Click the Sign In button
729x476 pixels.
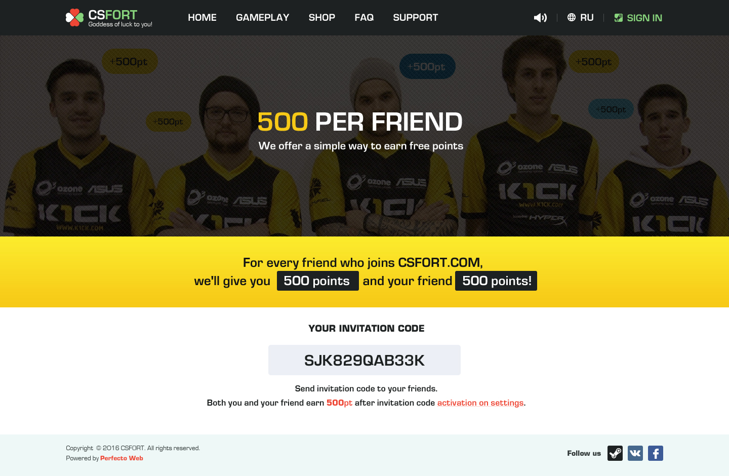pyautogui.click(x=638, y=18)
